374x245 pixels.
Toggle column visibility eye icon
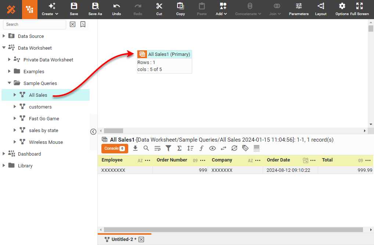(212, 148)
